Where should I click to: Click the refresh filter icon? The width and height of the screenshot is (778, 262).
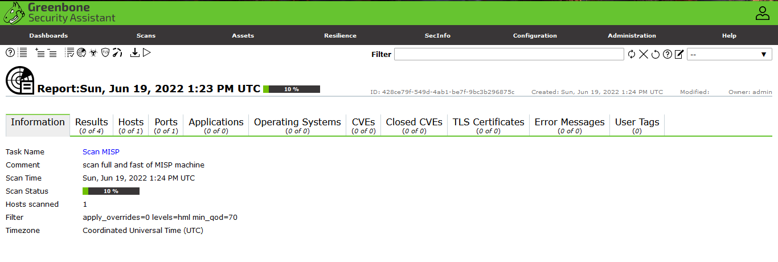pyautogui.click(x=632, y=54)
